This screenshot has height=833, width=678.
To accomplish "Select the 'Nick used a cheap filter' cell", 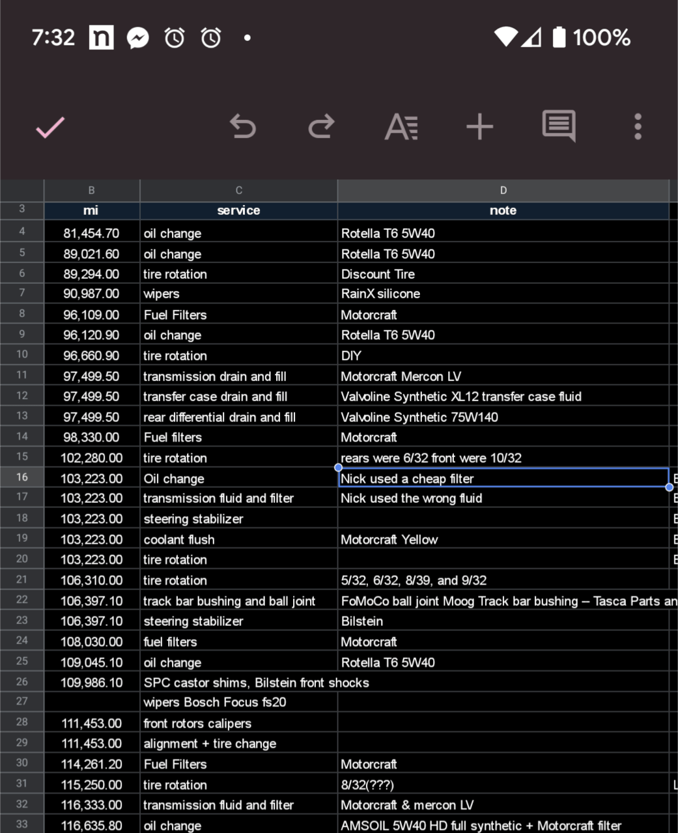I will tap(503, 478).
